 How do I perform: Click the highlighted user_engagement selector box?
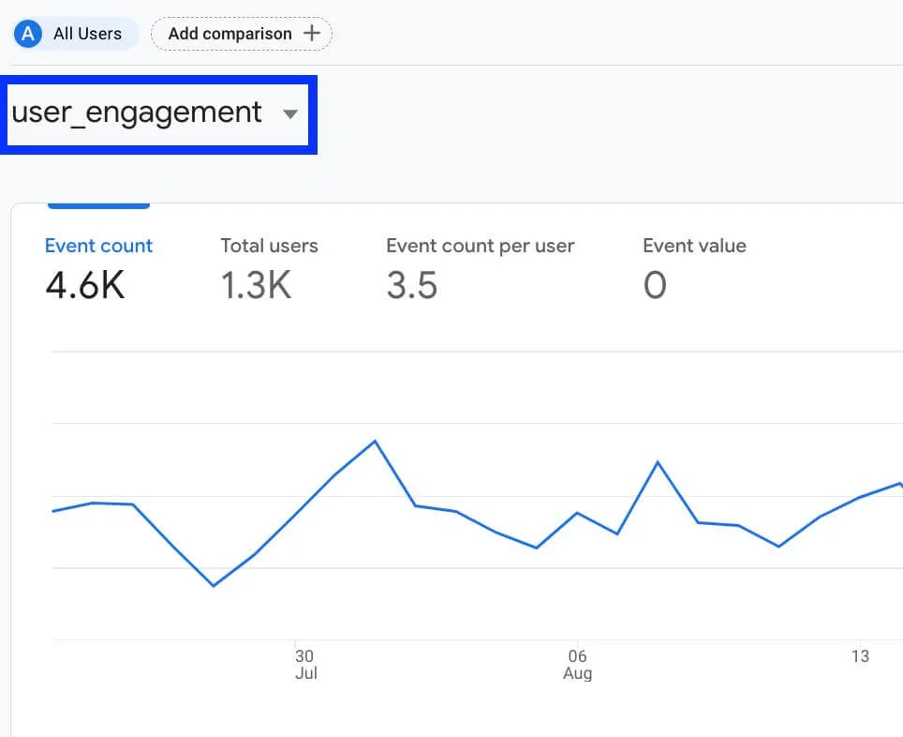tap(159, 114)
